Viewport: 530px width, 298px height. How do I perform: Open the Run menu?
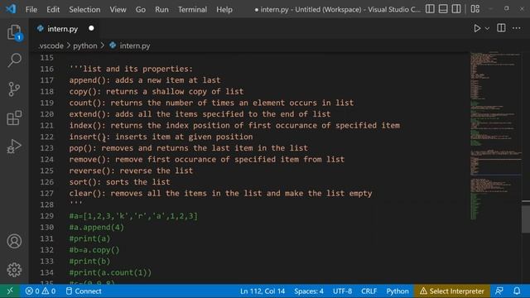pos(161,9)
